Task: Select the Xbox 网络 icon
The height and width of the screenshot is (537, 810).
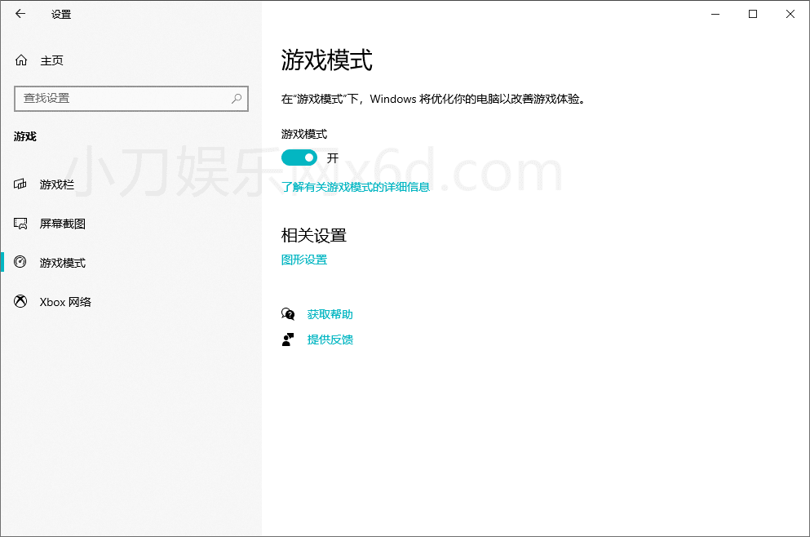Action: tap(20, 301)
